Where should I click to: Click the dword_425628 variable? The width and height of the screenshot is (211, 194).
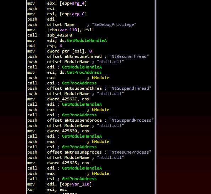coord(62,163)
